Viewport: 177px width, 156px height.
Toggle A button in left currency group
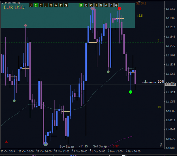[x=56, y=5]
